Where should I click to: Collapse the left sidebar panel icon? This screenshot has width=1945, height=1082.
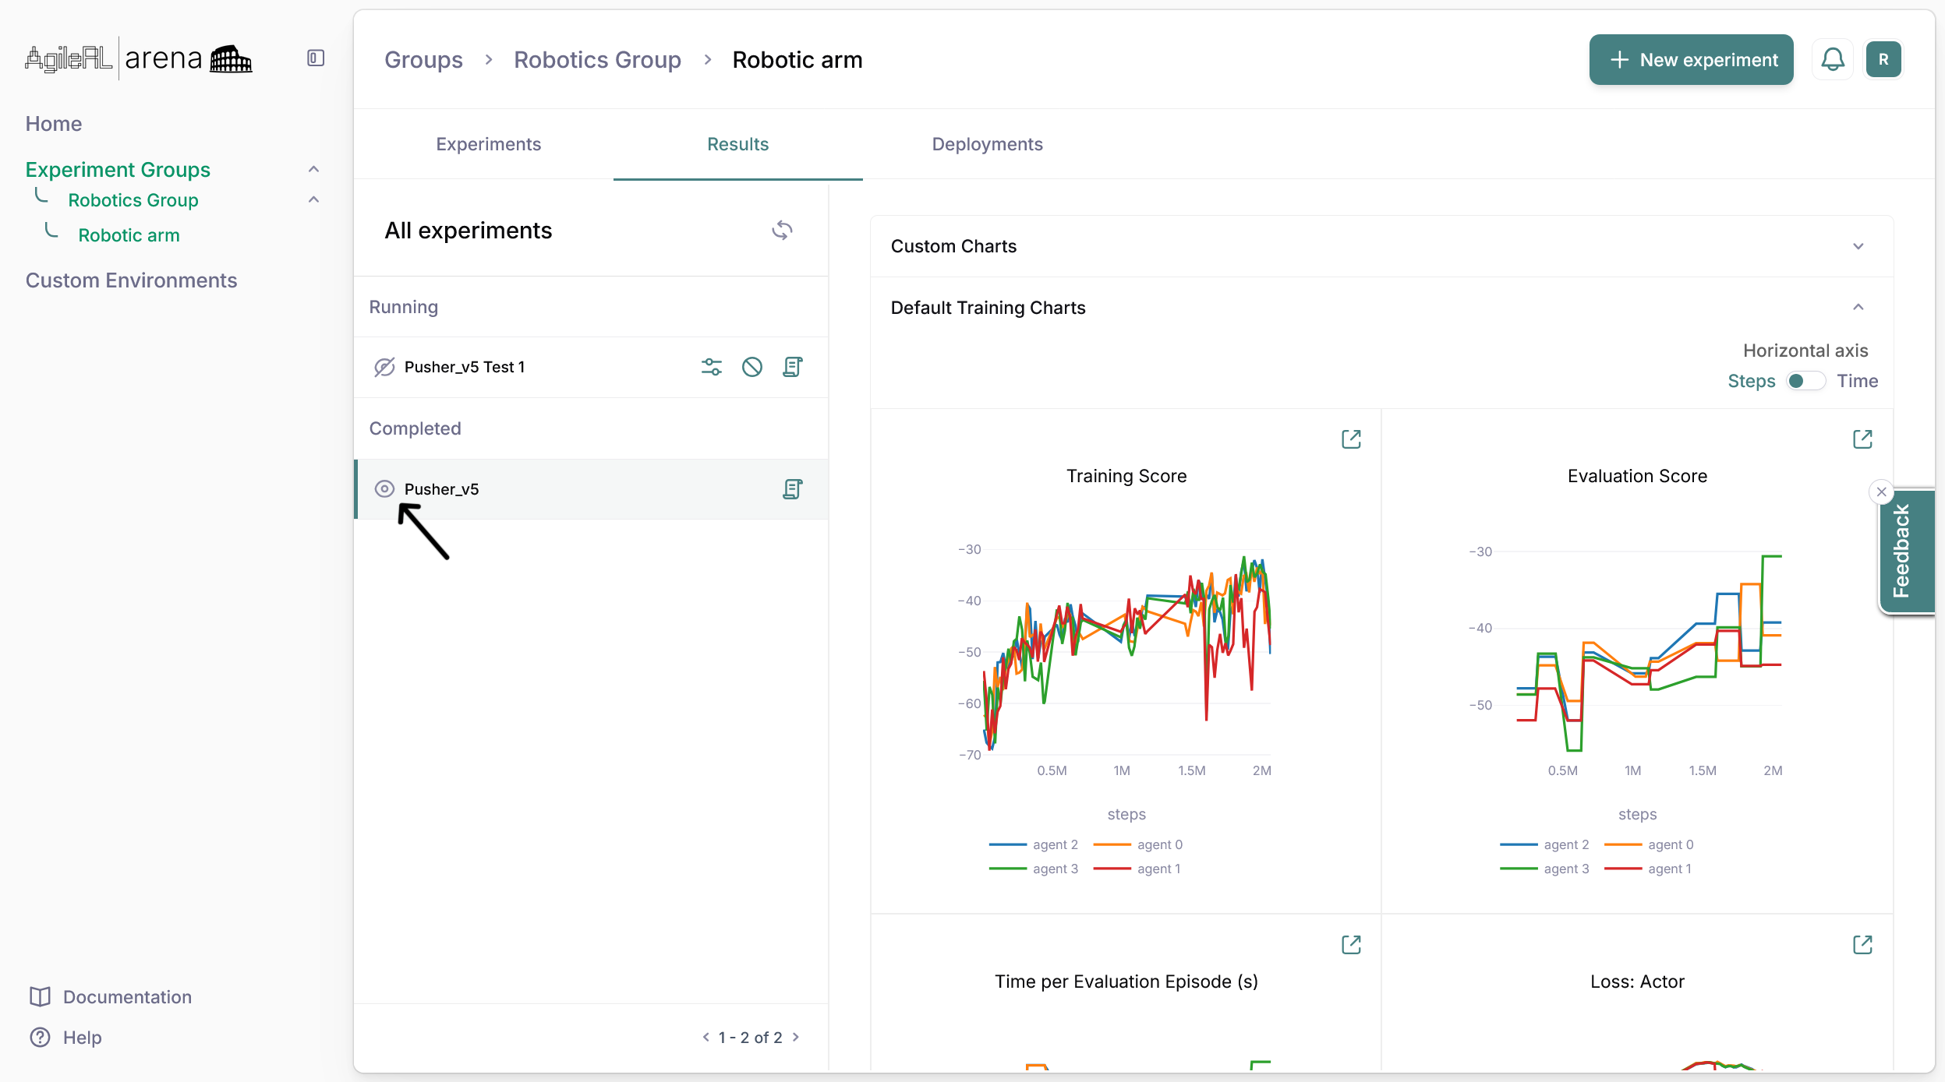click(x=315, y=58)
